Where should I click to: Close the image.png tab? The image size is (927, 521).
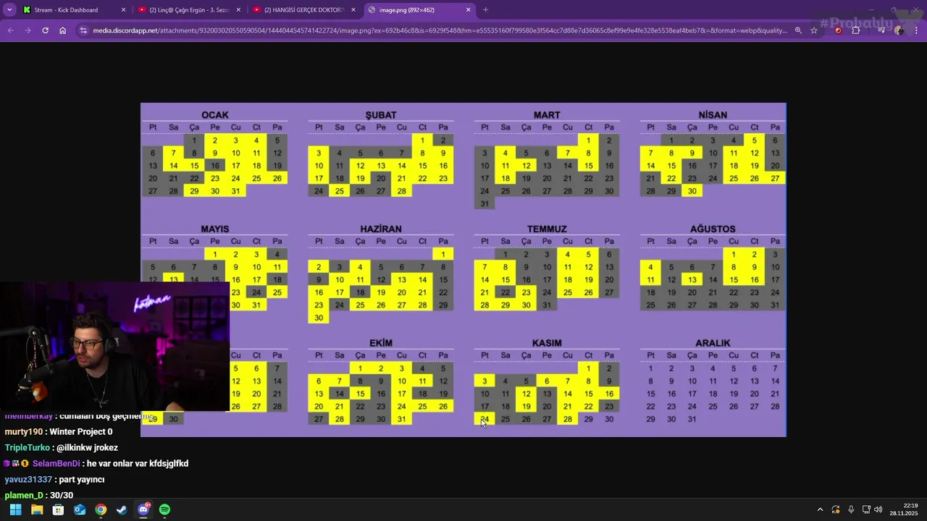pos(469,10)
